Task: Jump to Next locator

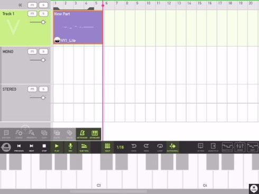Action: point(31,147)
